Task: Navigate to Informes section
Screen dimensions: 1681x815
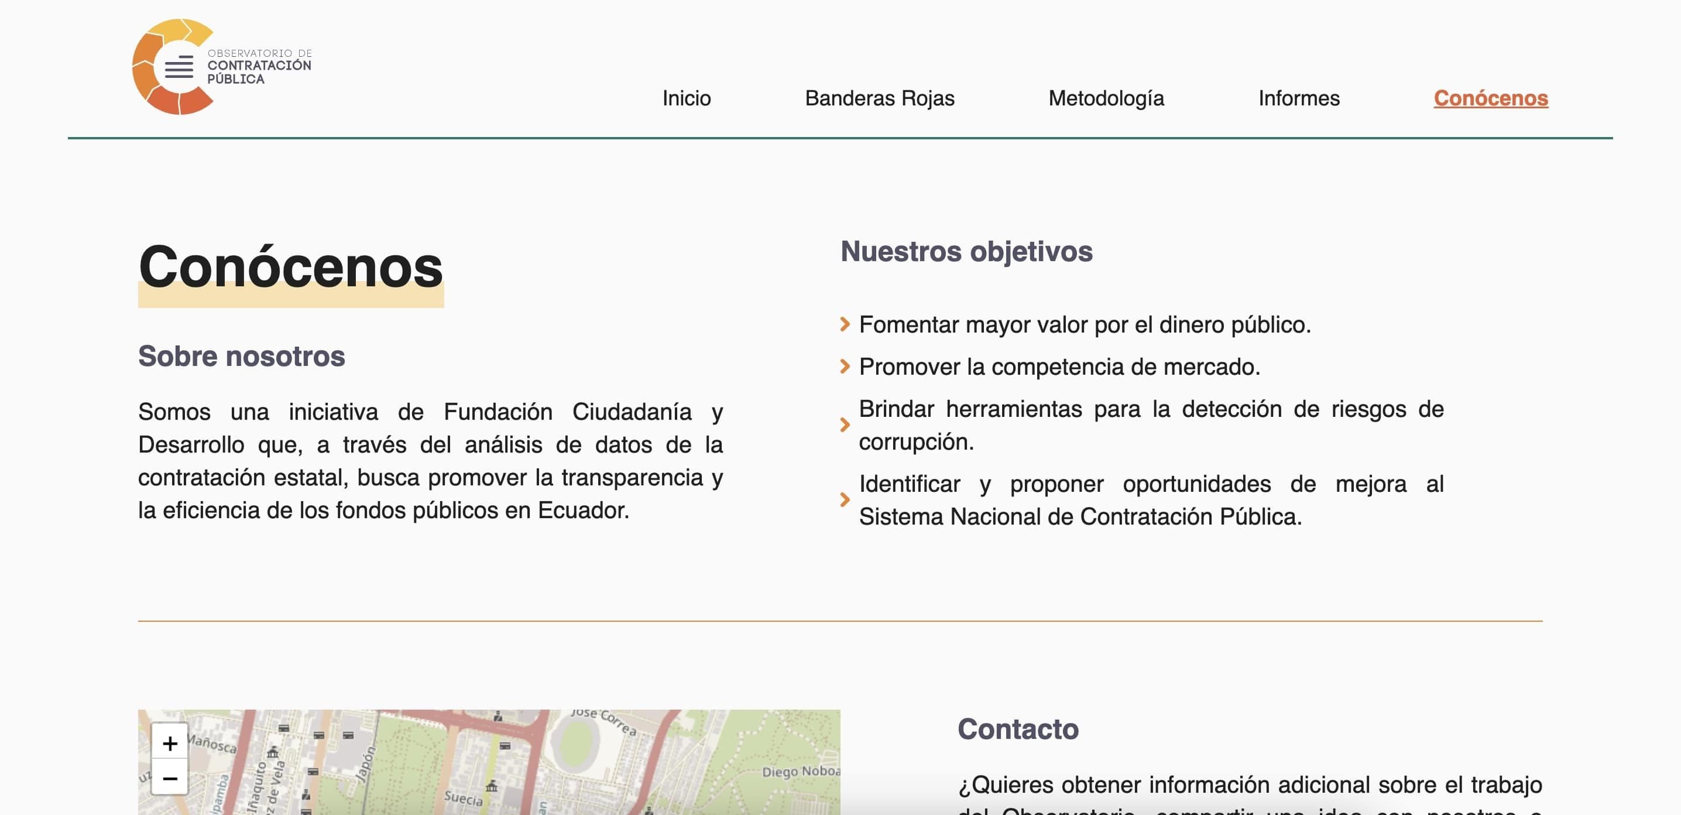Action: pyautogui.click(x=1299, y=98)
